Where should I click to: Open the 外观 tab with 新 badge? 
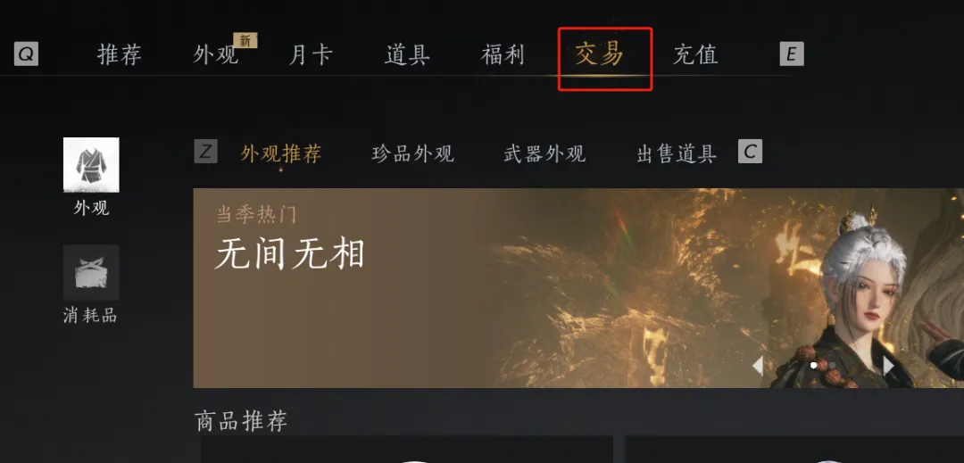(215, 54)
